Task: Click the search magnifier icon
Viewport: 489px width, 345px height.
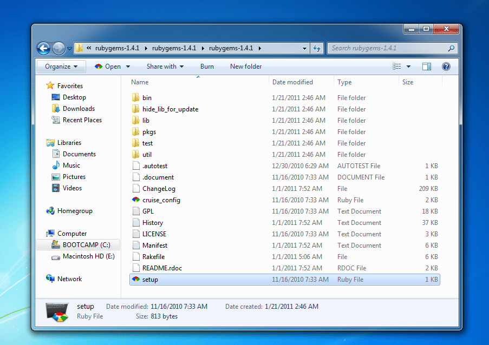Action: click(x=451, y=48)
